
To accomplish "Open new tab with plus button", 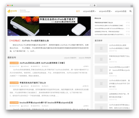I will (x=132, y=6).
